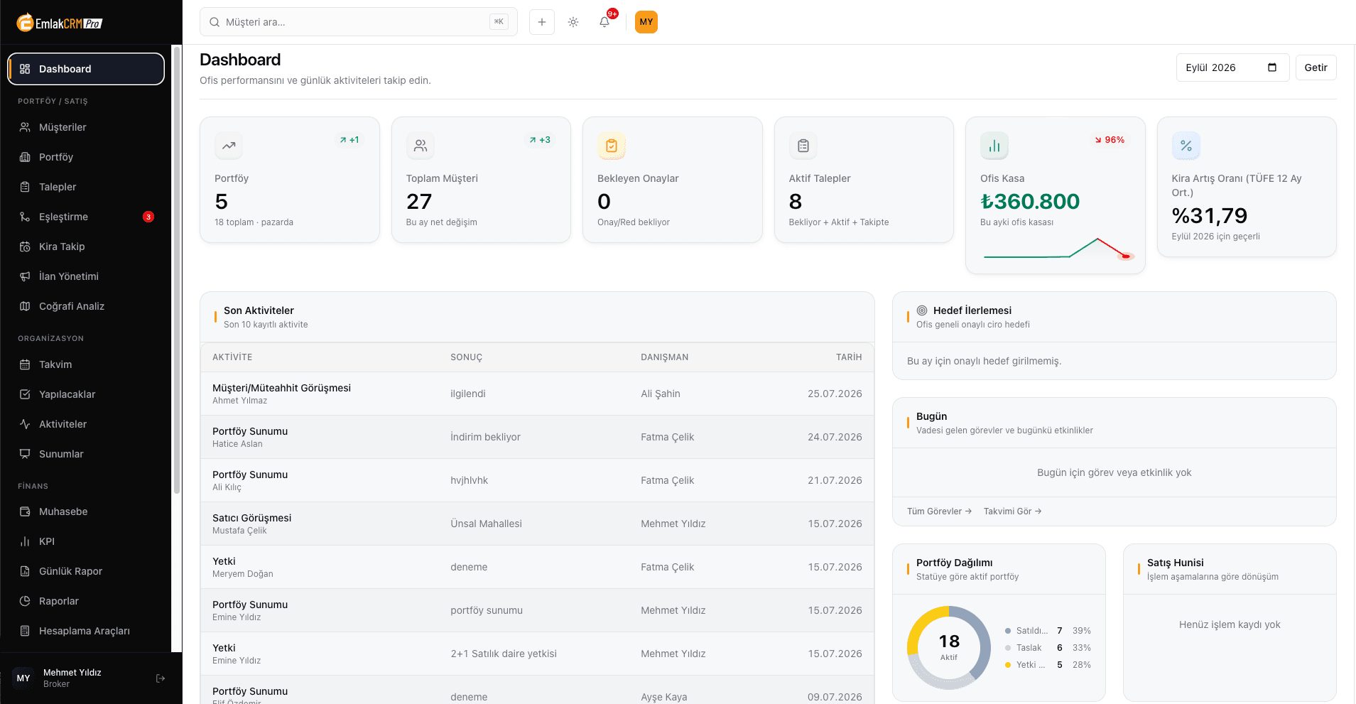This screenshot has width=1356, height=704.
Task: Open İlan Yönetimi in sidebar
Action: tap(86, 276)
